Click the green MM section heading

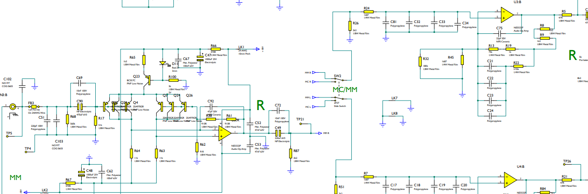[15, 178]
